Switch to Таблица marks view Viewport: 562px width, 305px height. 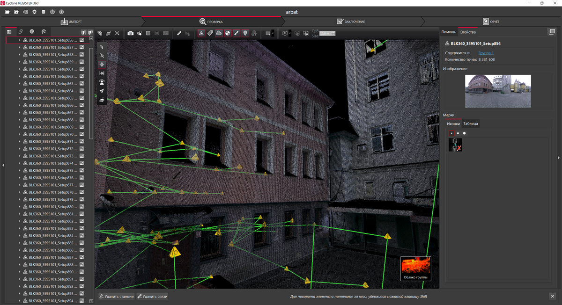(470, 124)
